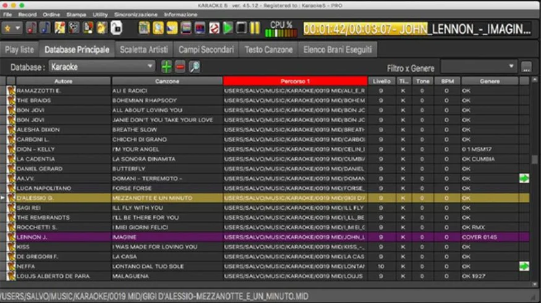Click the red music note toolbar icon
The width and height of the screenshot is (541, 303).
(32, 28)
